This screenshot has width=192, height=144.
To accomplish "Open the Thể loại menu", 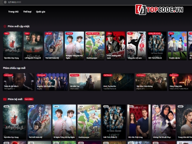I will pyautogui.click(x=27, y=12).
